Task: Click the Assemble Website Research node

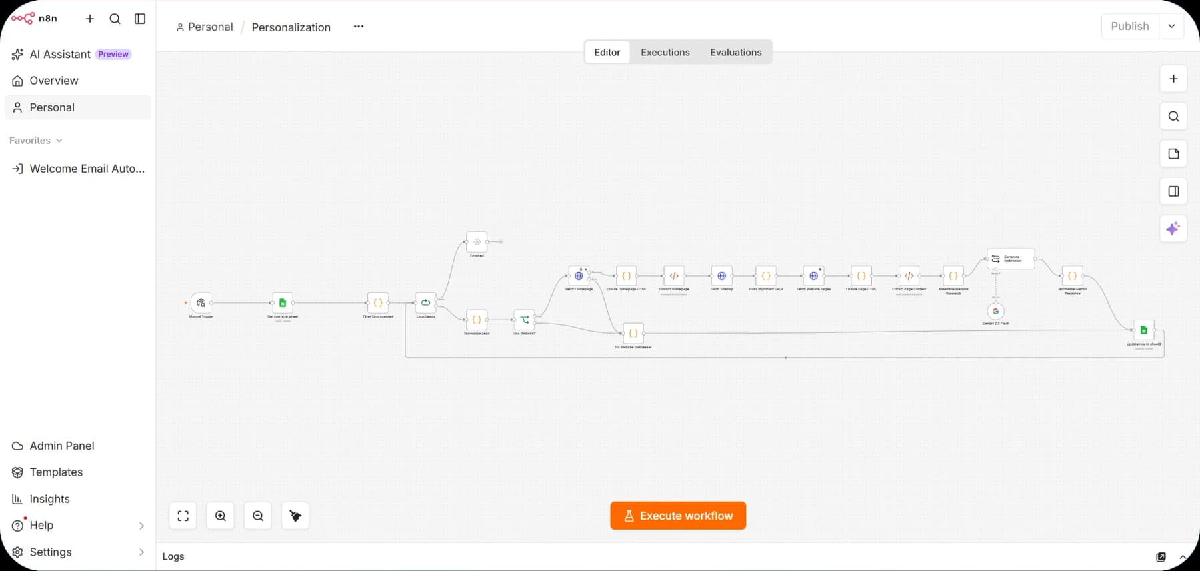Action: tap(953, 275)
